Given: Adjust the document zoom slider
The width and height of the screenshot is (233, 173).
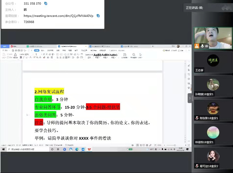Looking at the screenshot, I should click(x=175, y=145).
